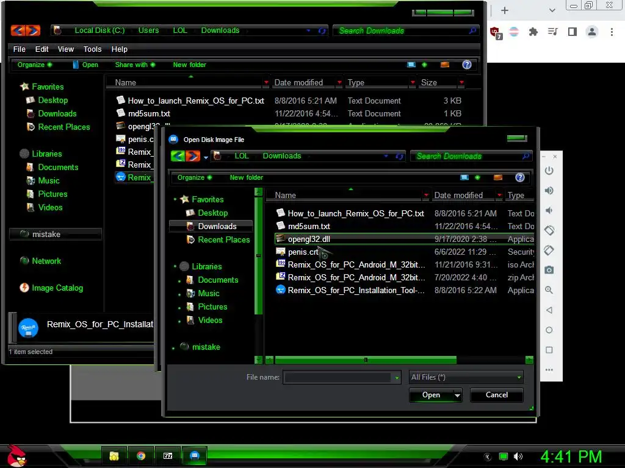Open Edit menu in Explorer window

pyautogui.click(x=42, y=49)
